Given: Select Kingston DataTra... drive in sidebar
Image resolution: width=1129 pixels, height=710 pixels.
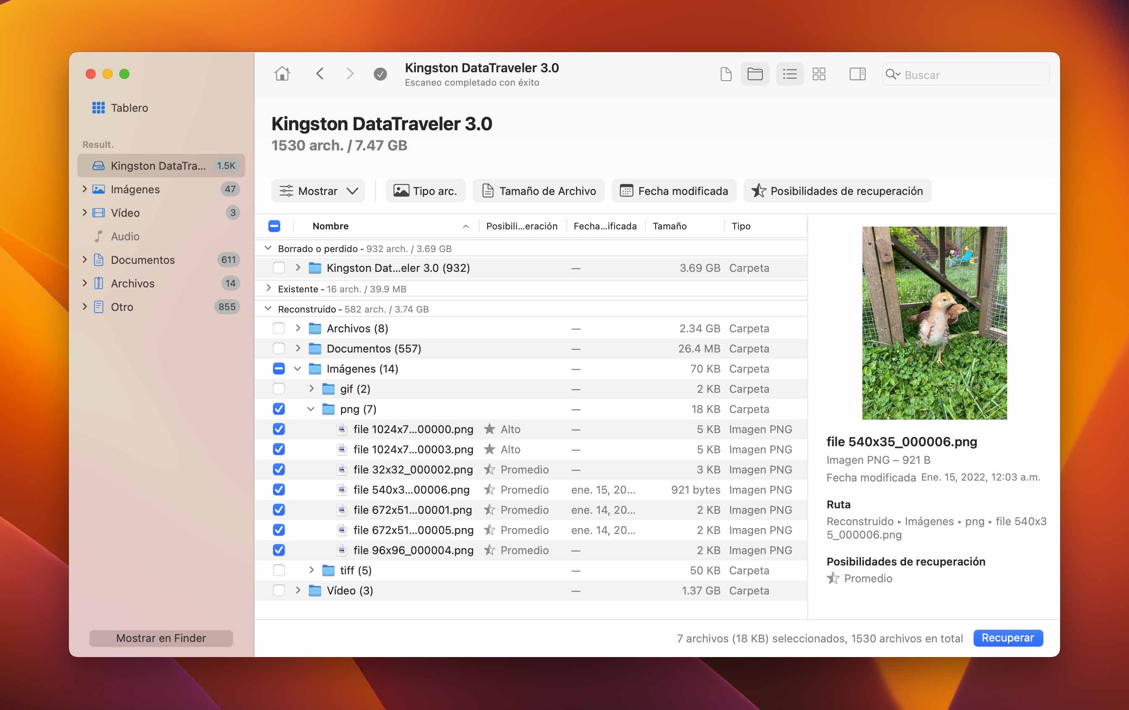Looking at the screenshot, I should point(161,166).
